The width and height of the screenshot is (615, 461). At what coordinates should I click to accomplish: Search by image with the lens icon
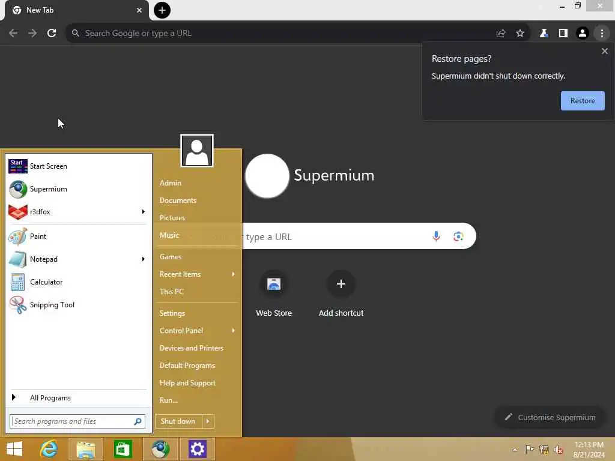click(458, 237)
